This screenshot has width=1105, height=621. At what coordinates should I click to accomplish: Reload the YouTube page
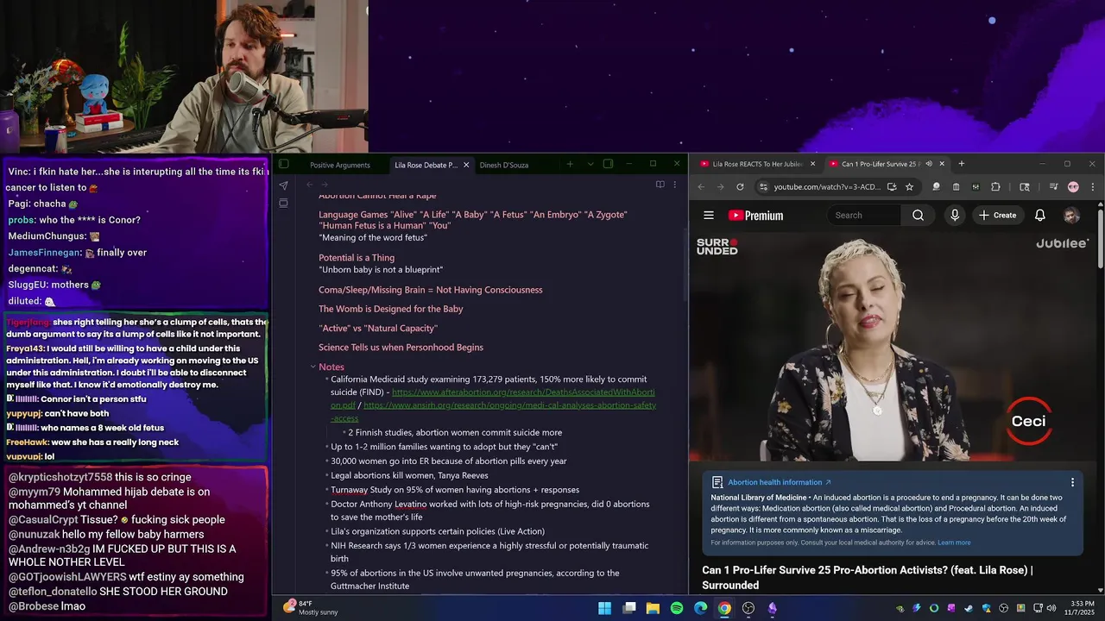tap(740, 186)
